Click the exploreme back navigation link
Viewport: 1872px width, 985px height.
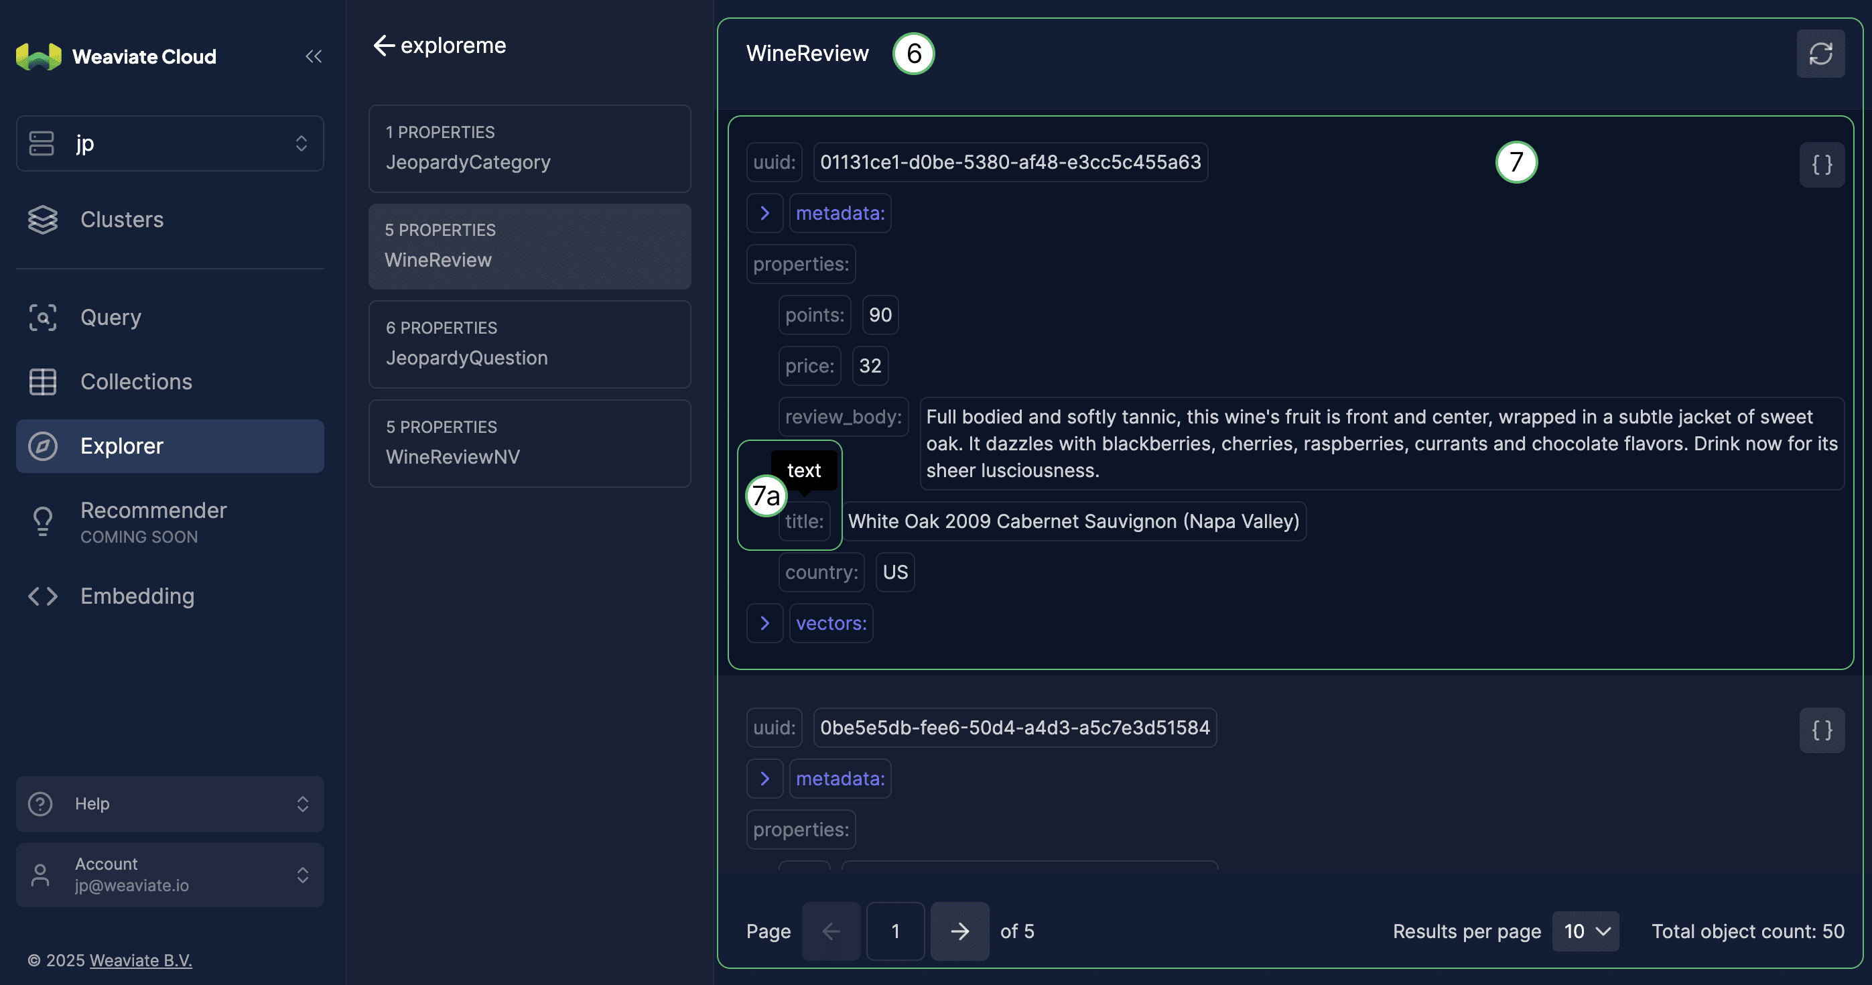tap(440, 44)
